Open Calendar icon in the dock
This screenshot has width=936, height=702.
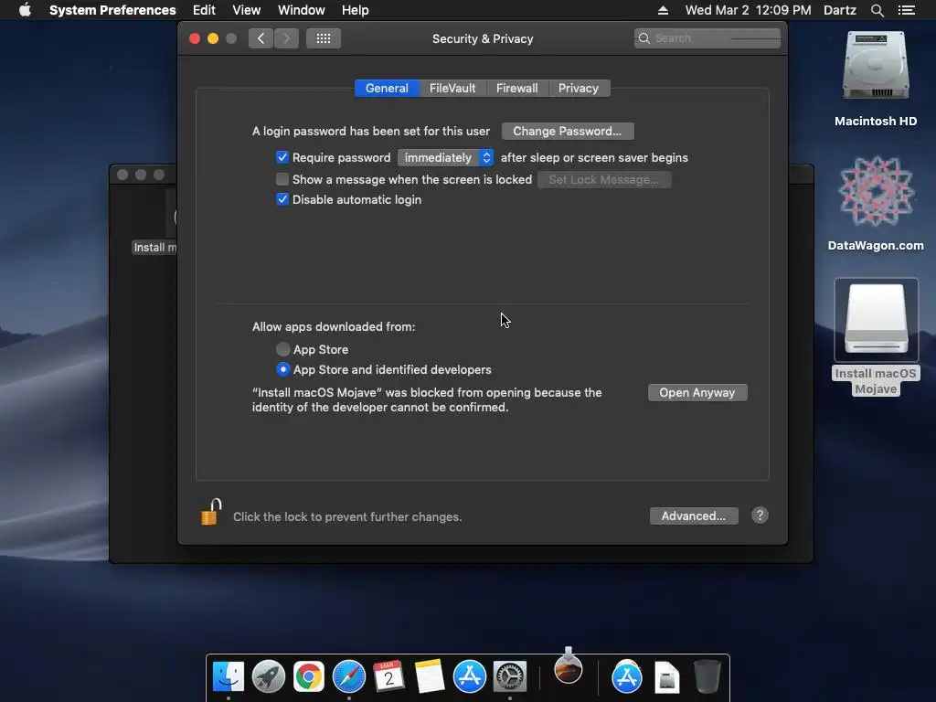pyautogui.click(x=388, y=677)
